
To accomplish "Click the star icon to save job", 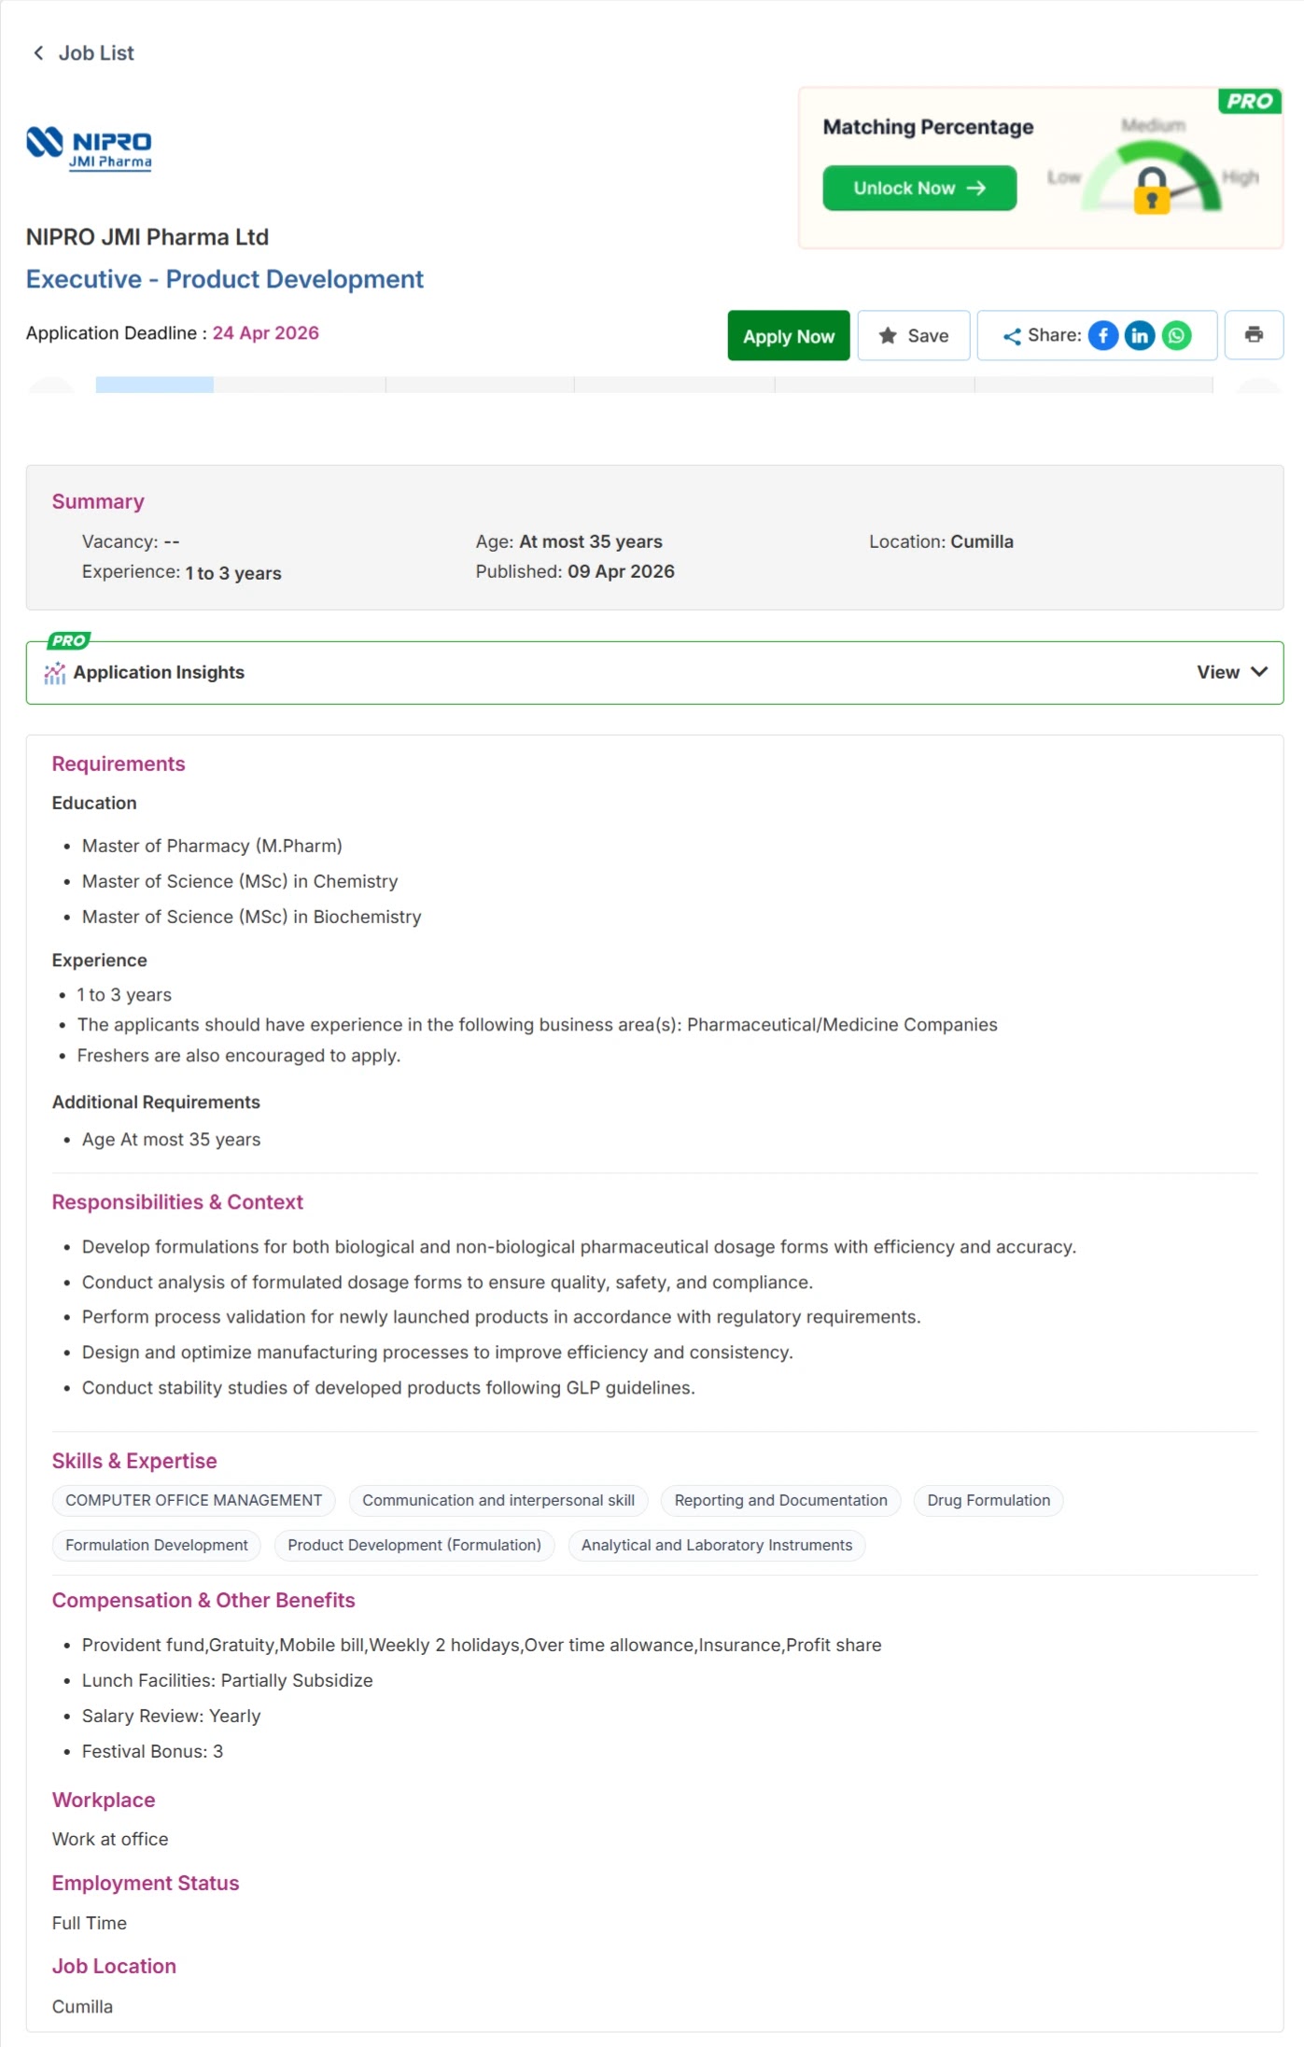I will point(888,336).
